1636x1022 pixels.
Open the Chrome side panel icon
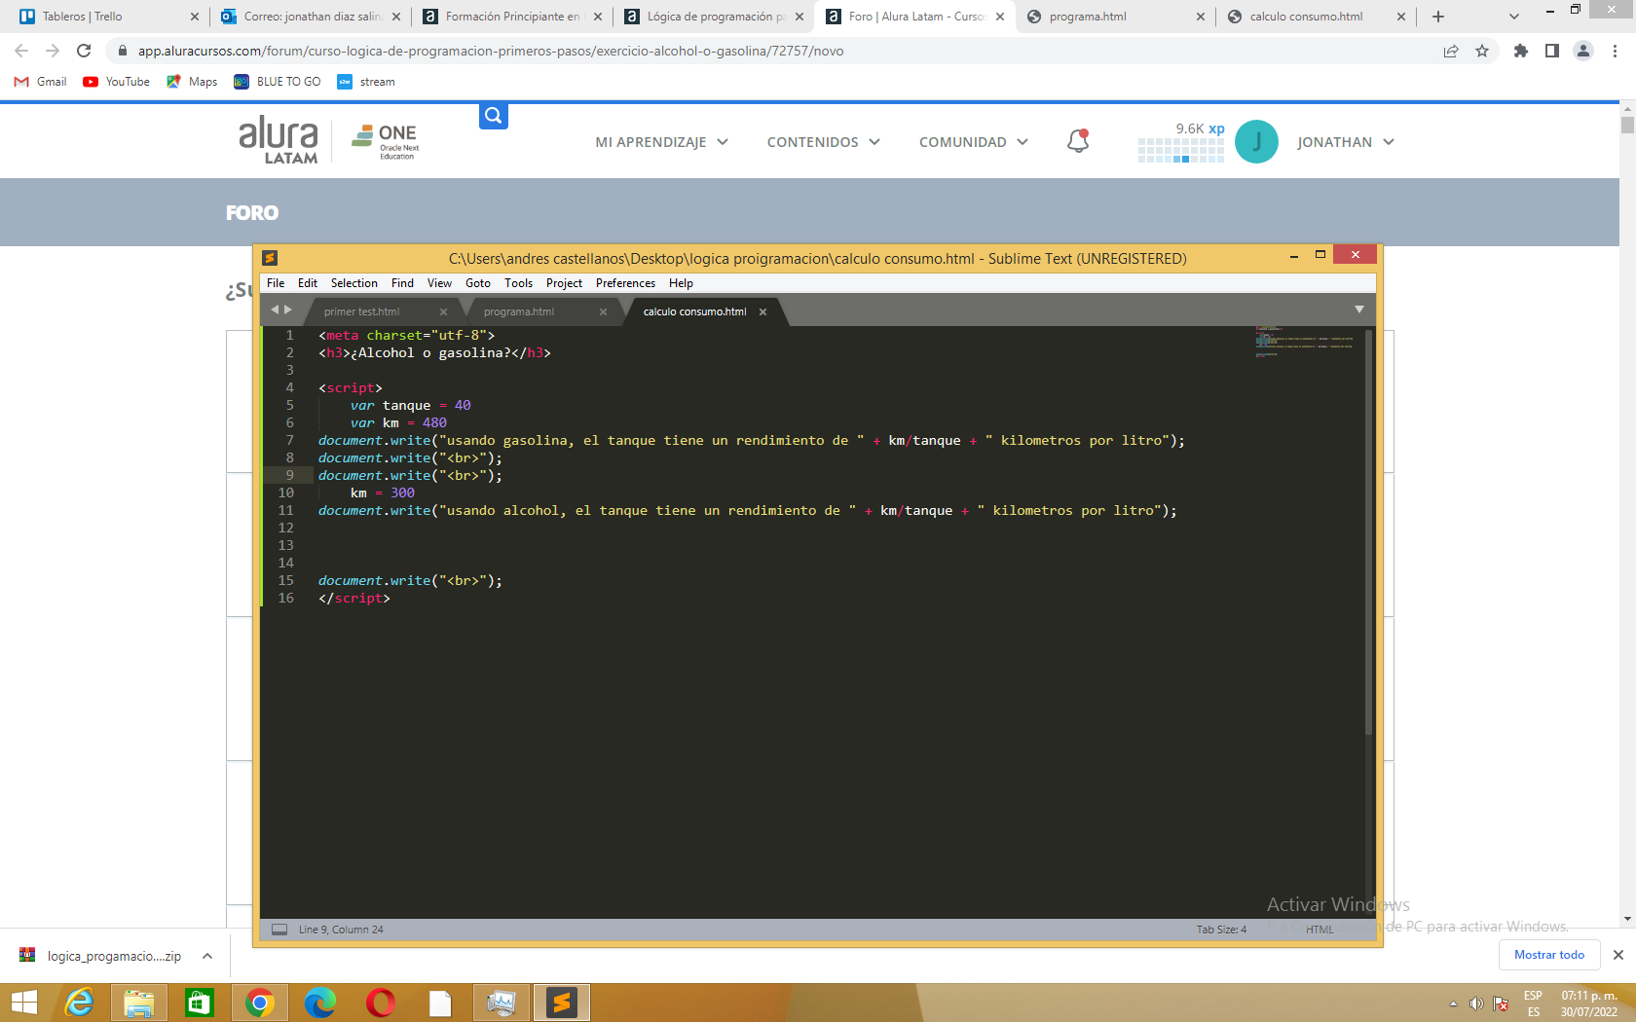[1552, 51]
